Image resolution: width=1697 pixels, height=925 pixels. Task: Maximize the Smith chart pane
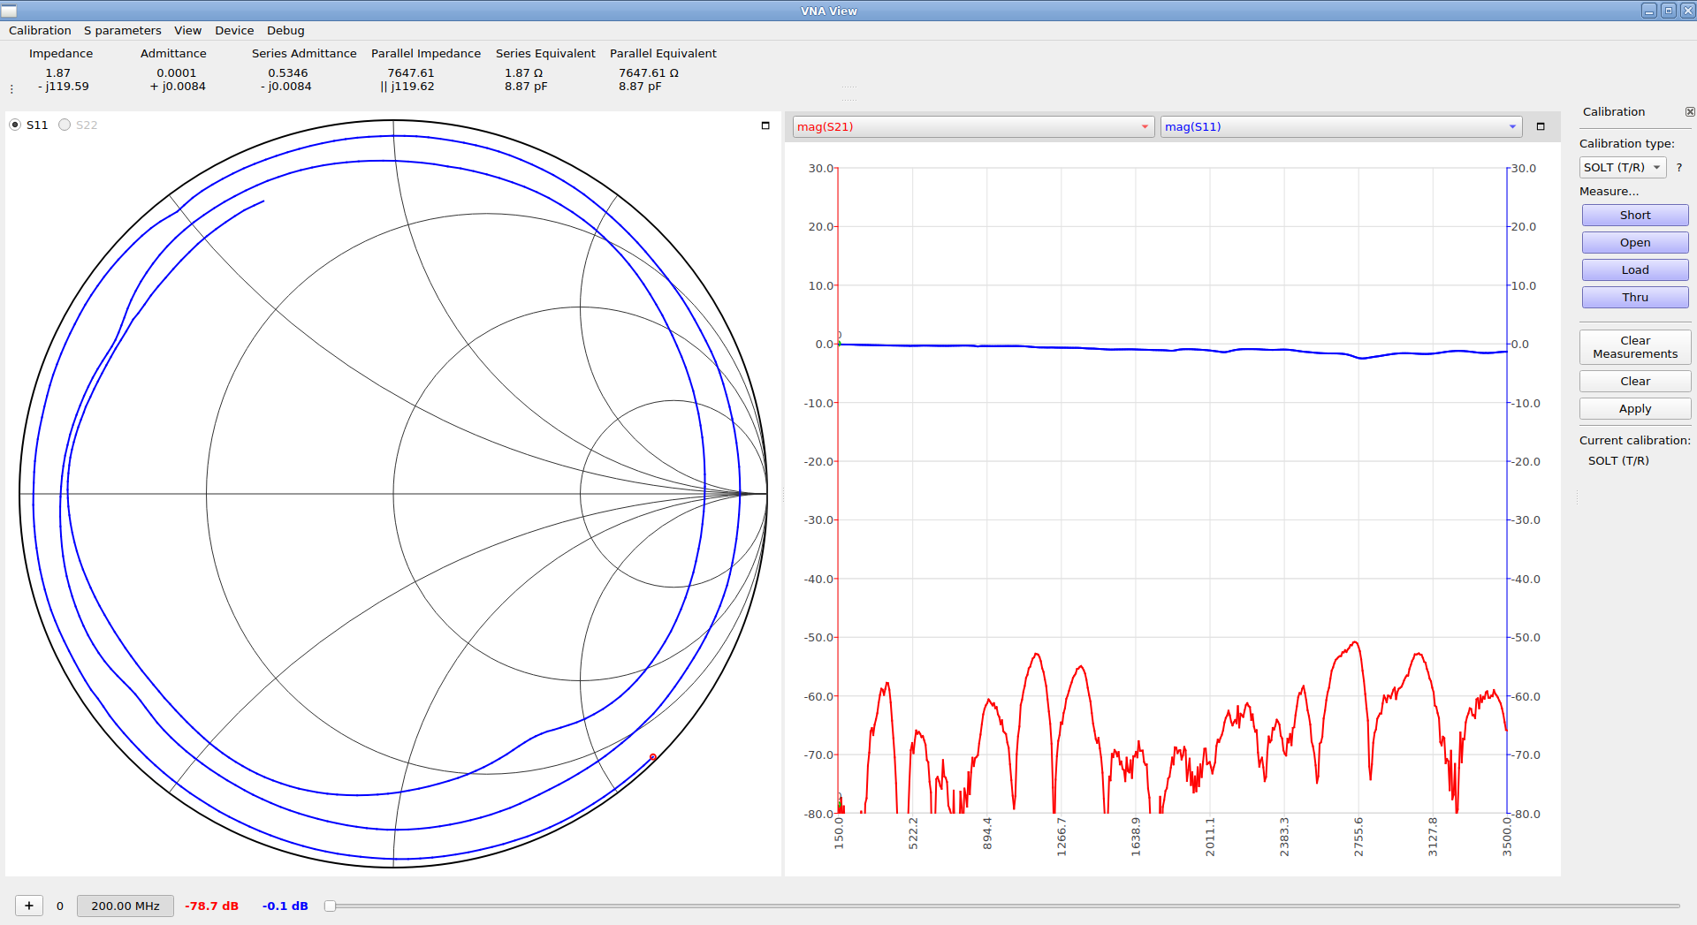click(765, 125)
